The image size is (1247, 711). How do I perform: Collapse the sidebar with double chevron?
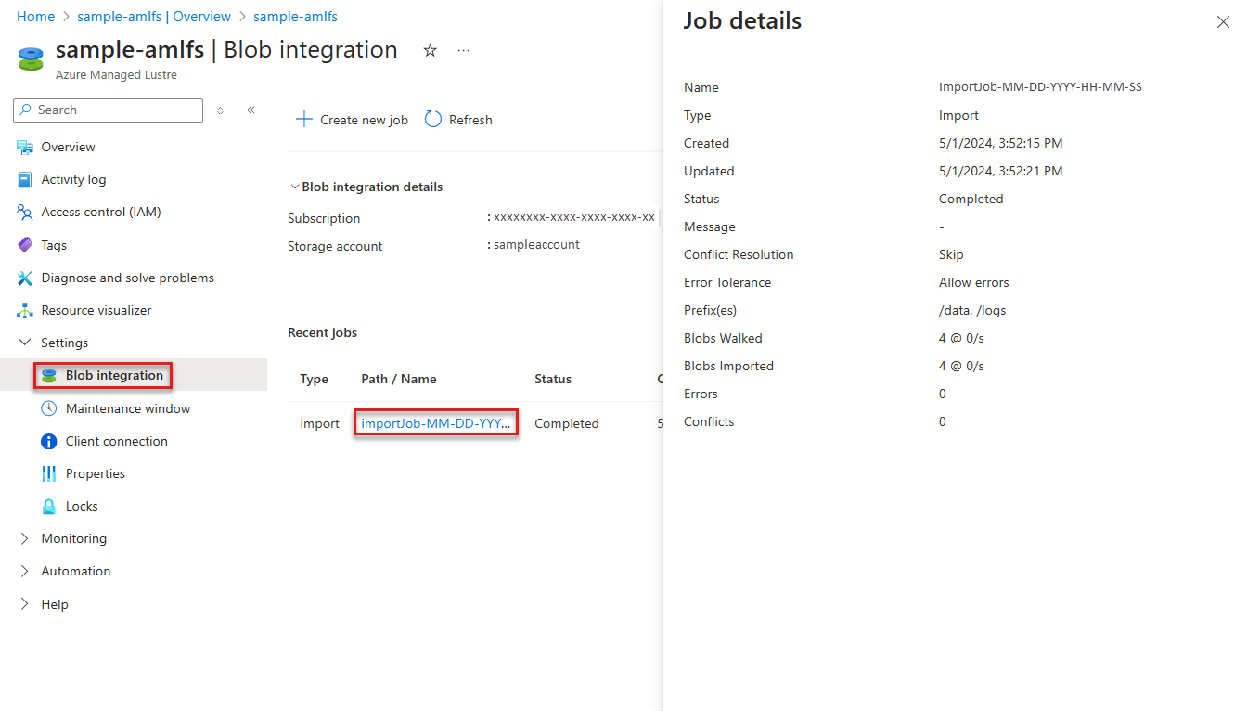251,110
